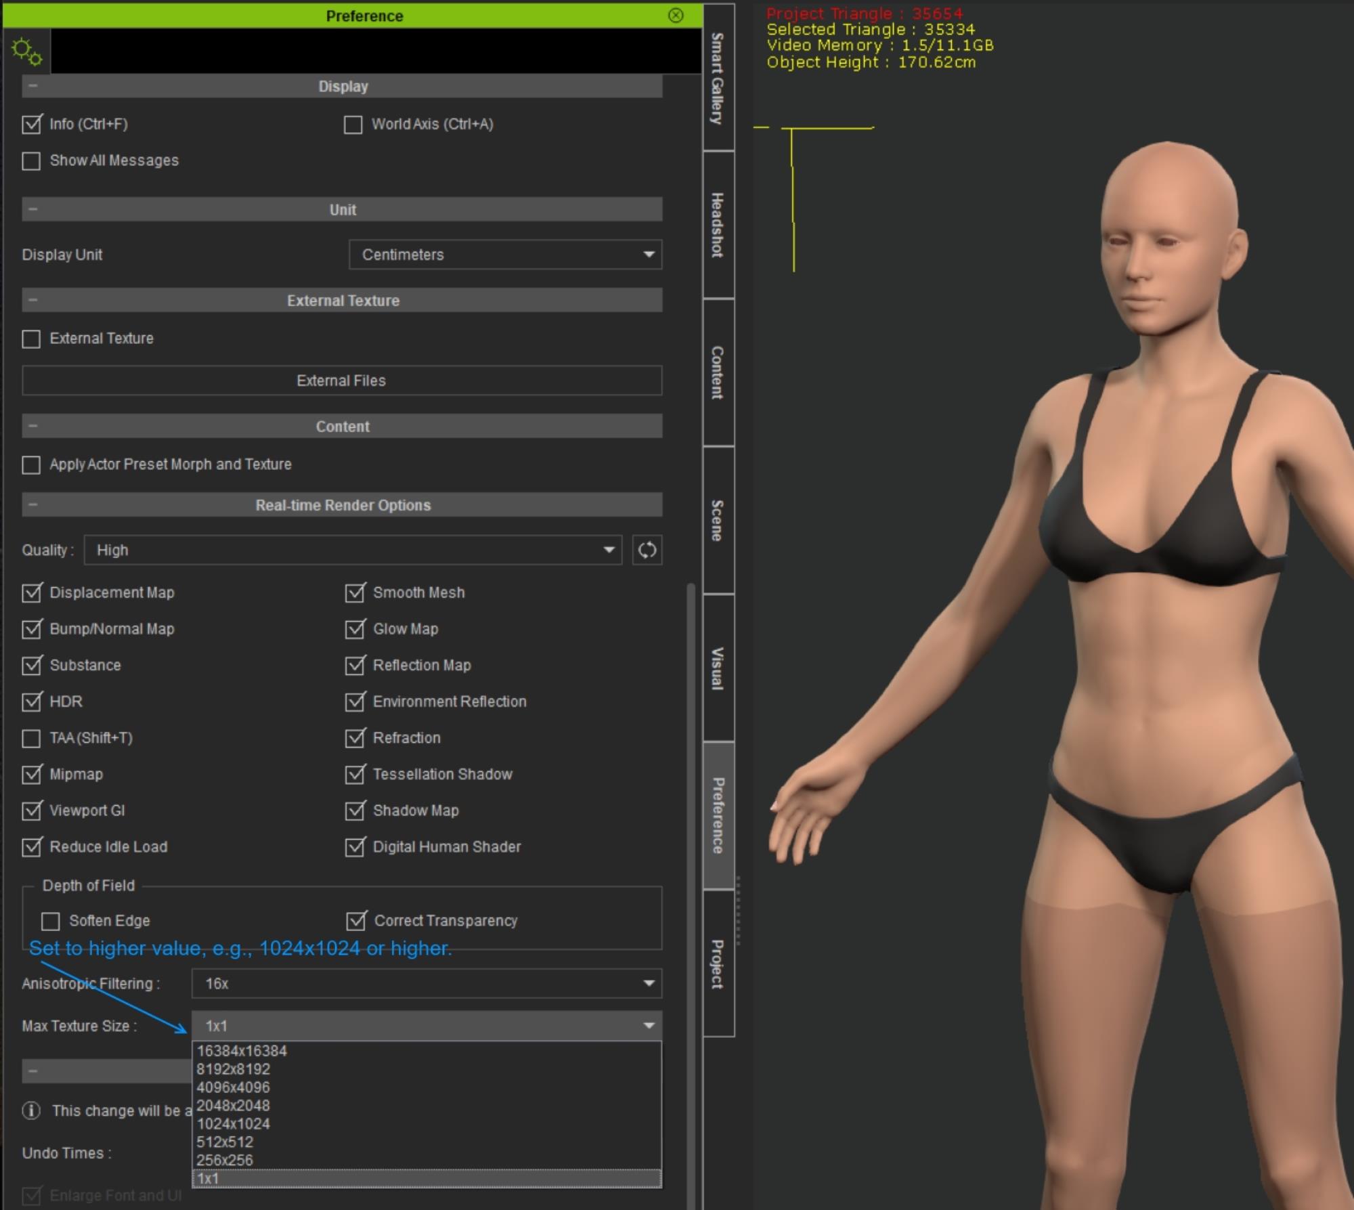Click the Video Memory info text

point(879,45)
